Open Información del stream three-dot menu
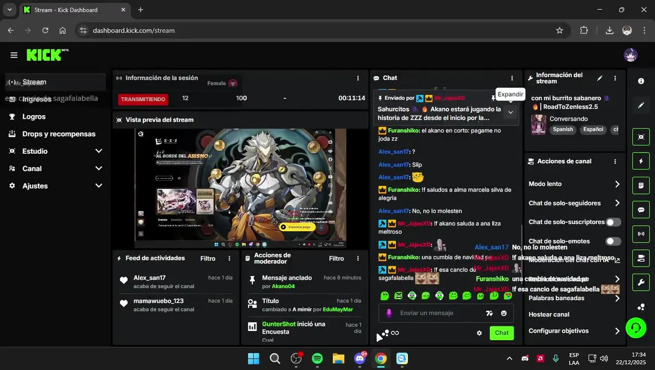The image size is (655, 370). (615, 78)
